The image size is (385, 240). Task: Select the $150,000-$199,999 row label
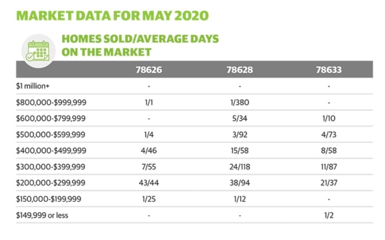pyautogui.click(x=49, y=199)
